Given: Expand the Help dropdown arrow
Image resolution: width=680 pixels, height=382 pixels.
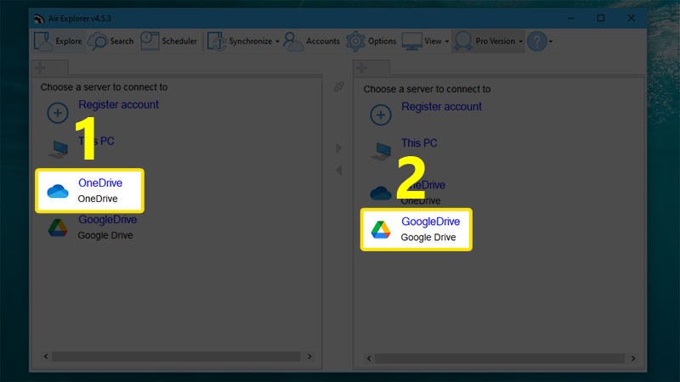Looking at the screenshot, I should (x=551, y=42).
